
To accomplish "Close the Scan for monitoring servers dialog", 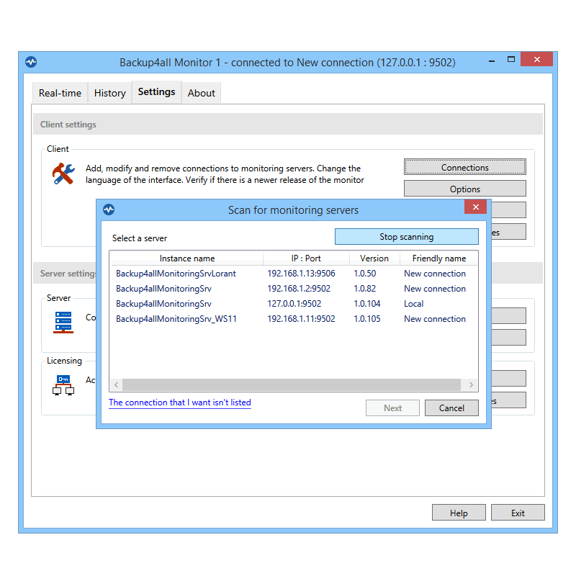I will click(x=475, y=208).
